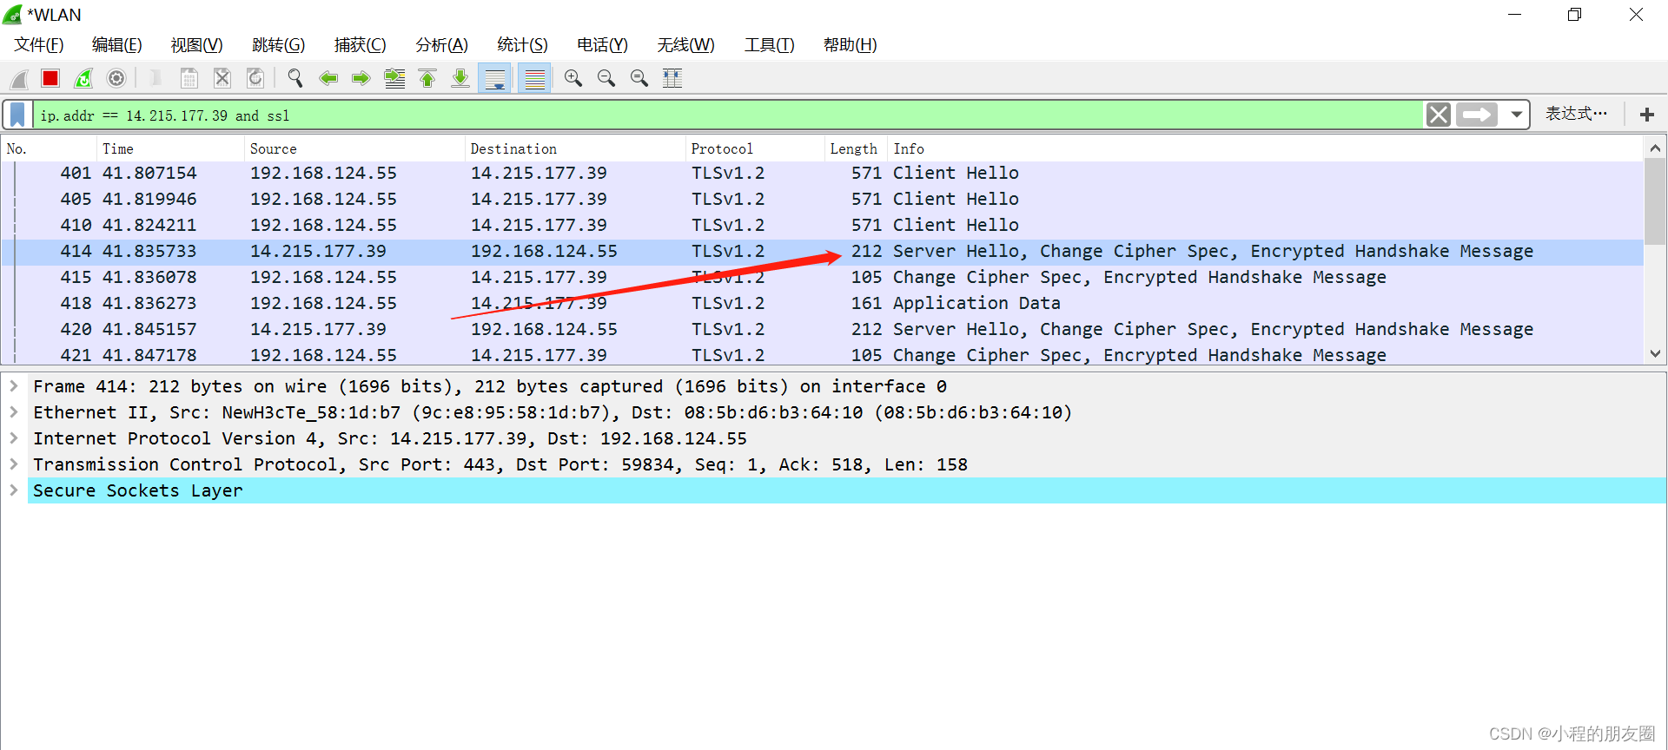The height and width of the screenshot is (750, 1668).
Task: Expand the Secure Sockets Layer node
Action: tap(14, 490)
